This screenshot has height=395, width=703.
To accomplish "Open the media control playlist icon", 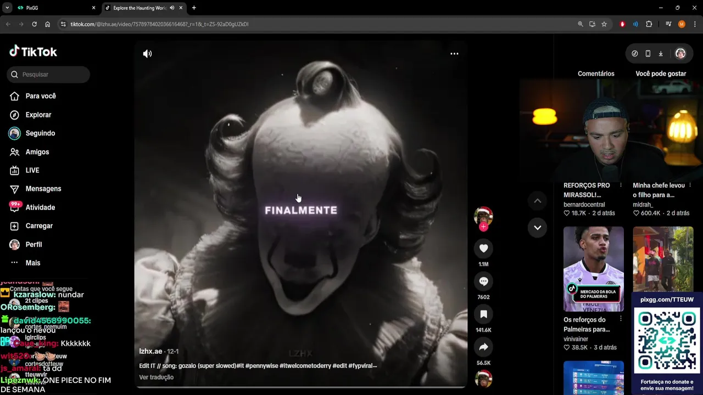I will point(668,24).
